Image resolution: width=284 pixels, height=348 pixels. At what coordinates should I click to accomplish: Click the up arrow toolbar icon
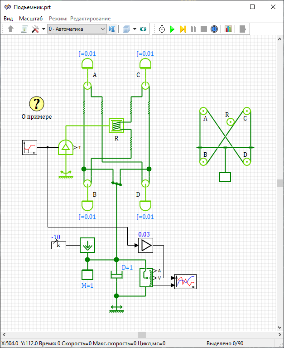pyautogui.click(x=11, y=29)
